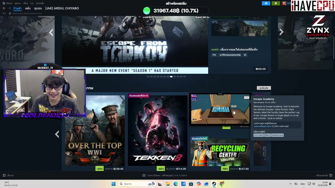
Task: Show hidden tray icons chevron
Action: pyautogui.click(x=290, y=184)
